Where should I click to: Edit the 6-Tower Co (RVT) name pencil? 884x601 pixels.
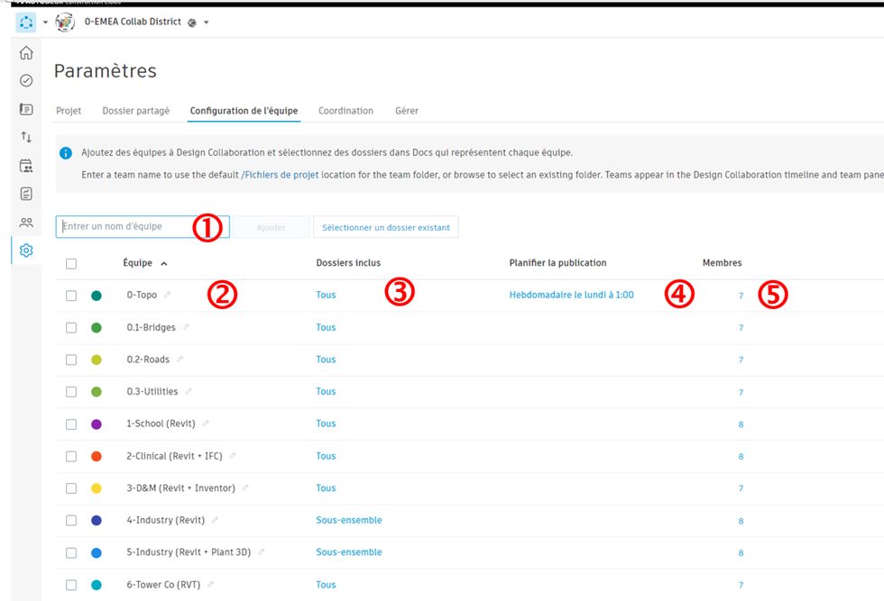(x=210, y=585)
